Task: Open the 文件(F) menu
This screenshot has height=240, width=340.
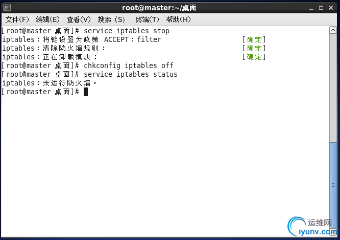Action: [x=17, y=19]
